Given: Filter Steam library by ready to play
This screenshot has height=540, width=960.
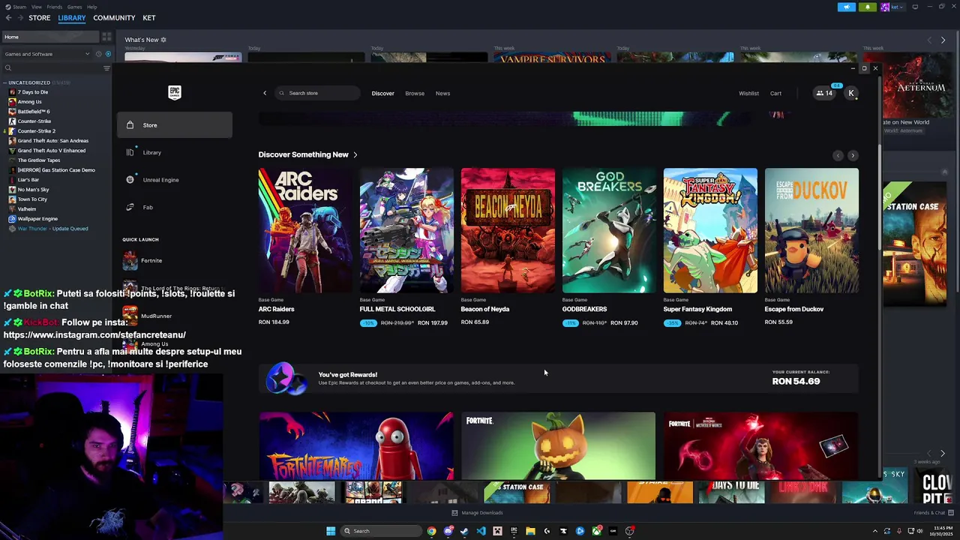Looking at the screenshot, I should (108, 54).
